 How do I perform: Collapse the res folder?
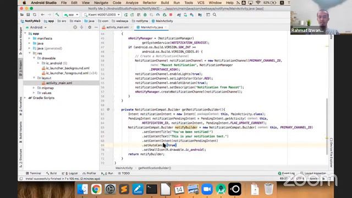29,53
